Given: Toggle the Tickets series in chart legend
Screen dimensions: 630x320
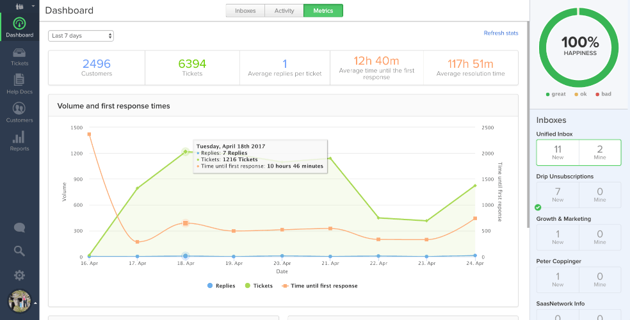Looking at the screenshot, I should point(259,286).
